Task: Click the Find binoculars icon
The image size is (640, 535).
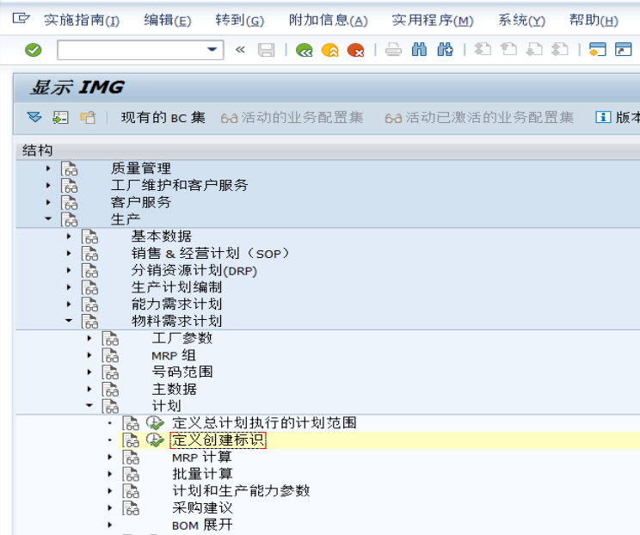Action: (x=419, y=50)
